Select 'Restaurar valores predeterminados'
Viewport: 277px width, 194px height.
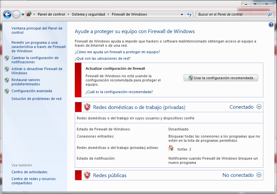26,82
